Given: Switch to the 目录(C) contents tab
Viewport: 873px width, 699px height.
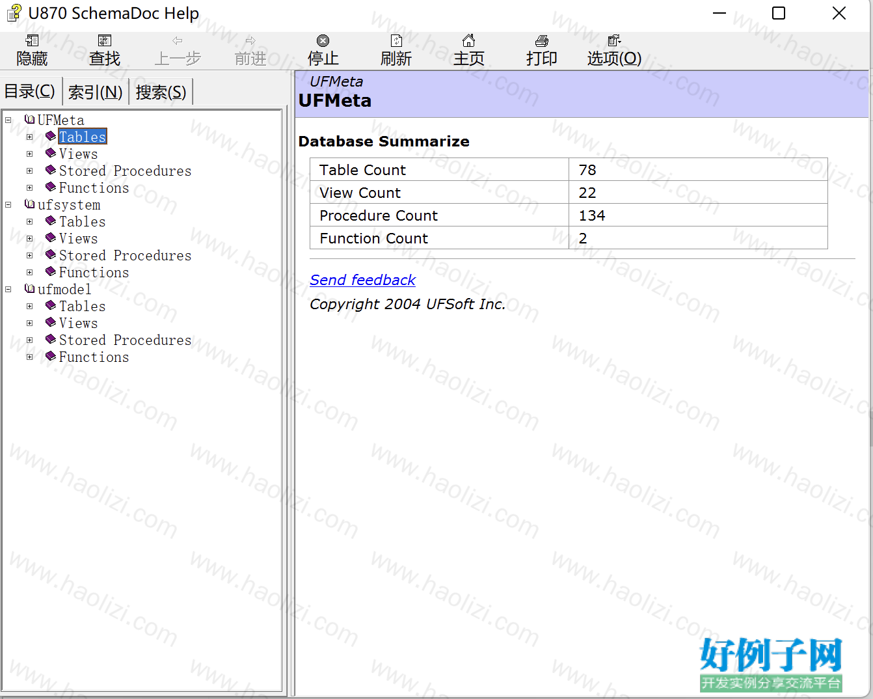Looking at the screenshot, I should coord(30,91).
